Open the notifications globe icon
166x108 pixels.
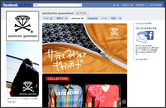(29, 5)
